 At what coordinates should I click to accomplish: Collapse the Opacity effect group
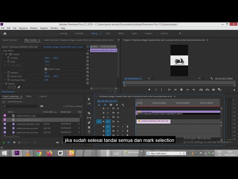point(3,84)
